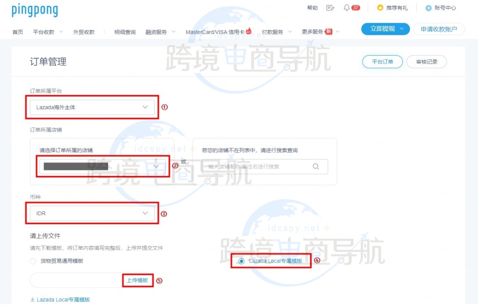Viewport: 478px width, 305px height.
Task: Select the 货物贸易通用模板 radio button
Action: click(32, 261)
